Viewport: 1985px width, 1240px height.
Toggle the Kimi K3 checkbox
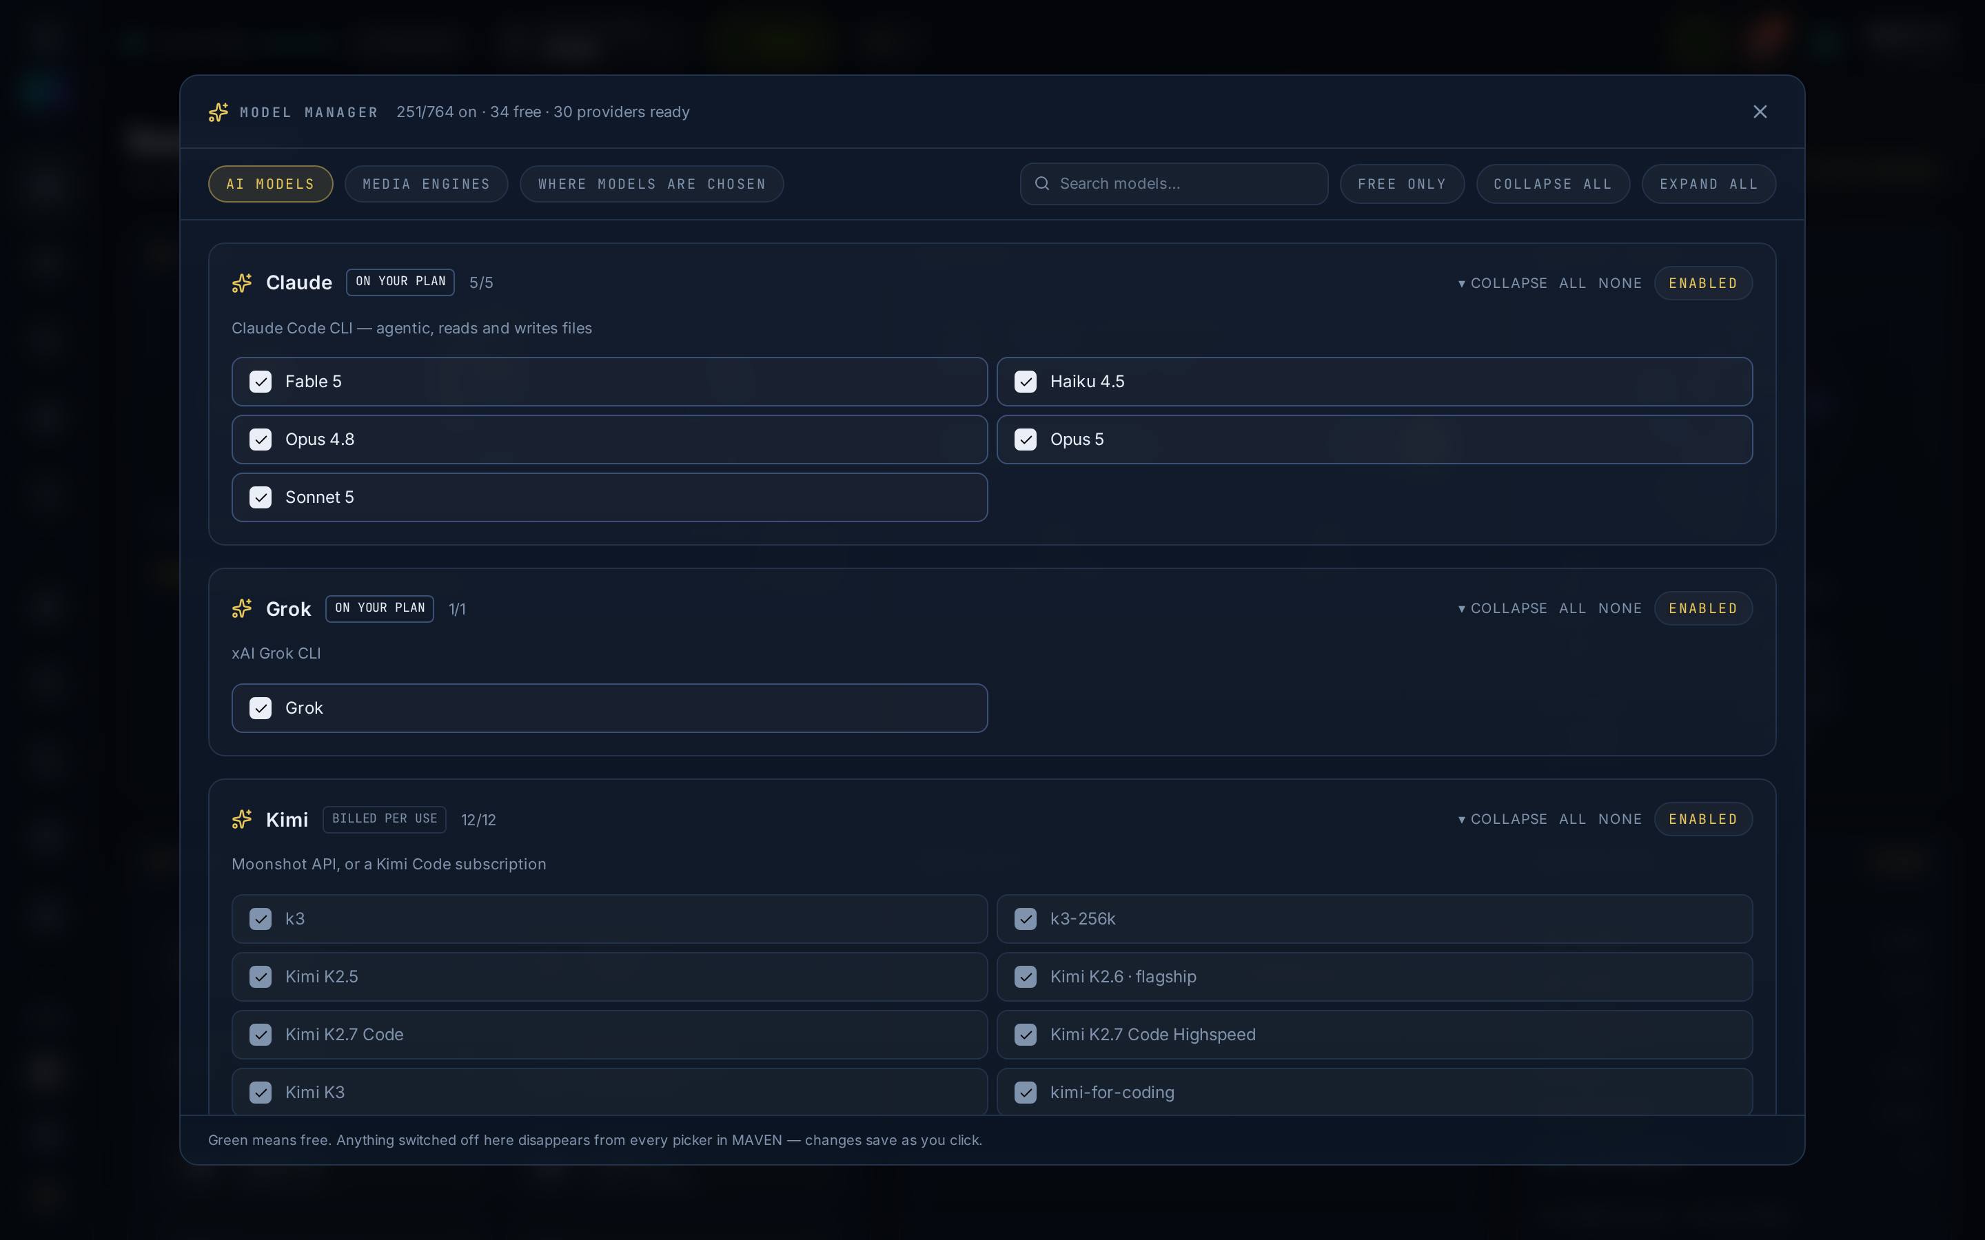click(261, 1093)
